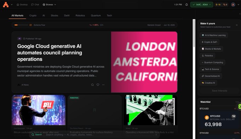Toggle the Decentralized AI topic

tap(211, 76)
